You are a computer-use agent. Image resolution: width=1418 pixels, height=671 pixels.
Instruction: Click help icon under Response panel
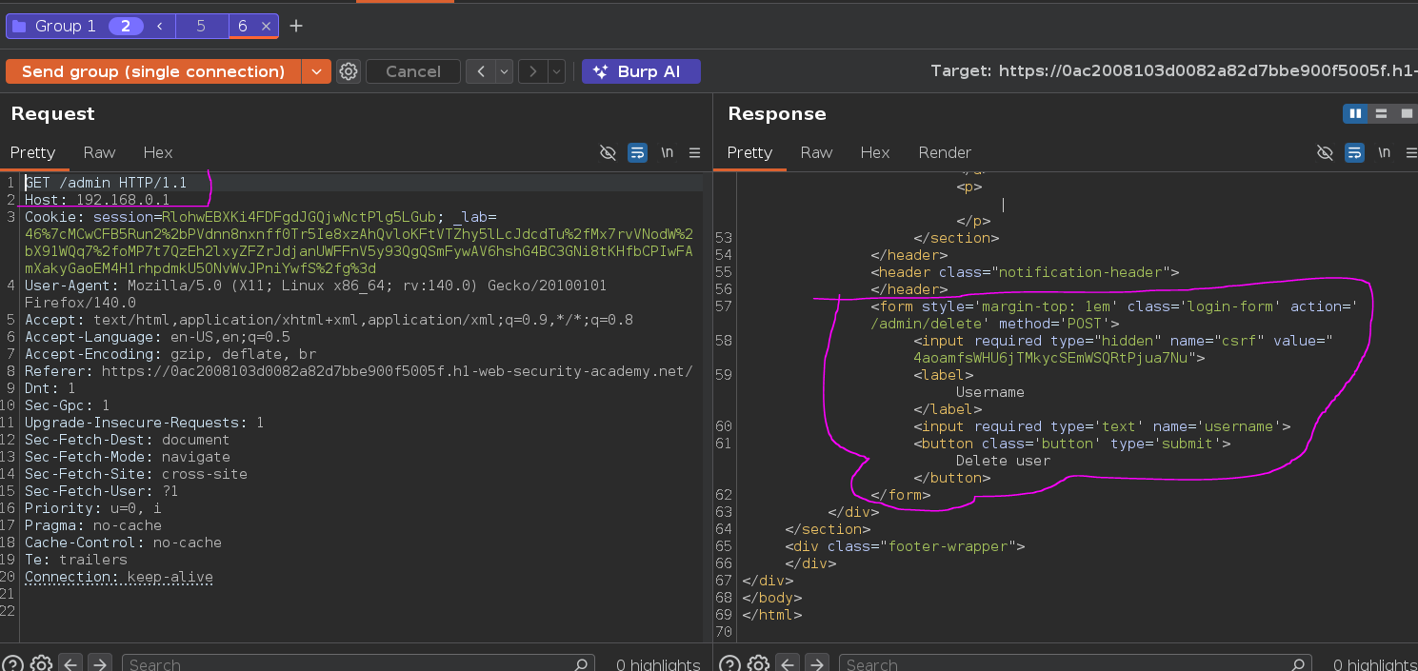(729, 664)
